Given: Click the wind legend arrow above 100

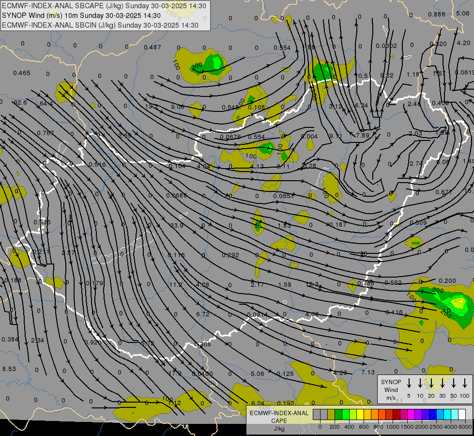Looking at the screenshot, I should point(465,383).
